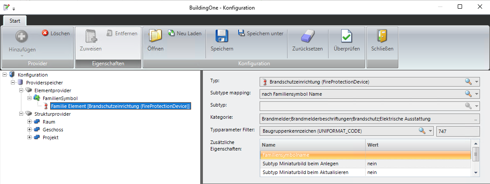
Task: Click the Projekt structure icon
Action: tap(37, 137)
